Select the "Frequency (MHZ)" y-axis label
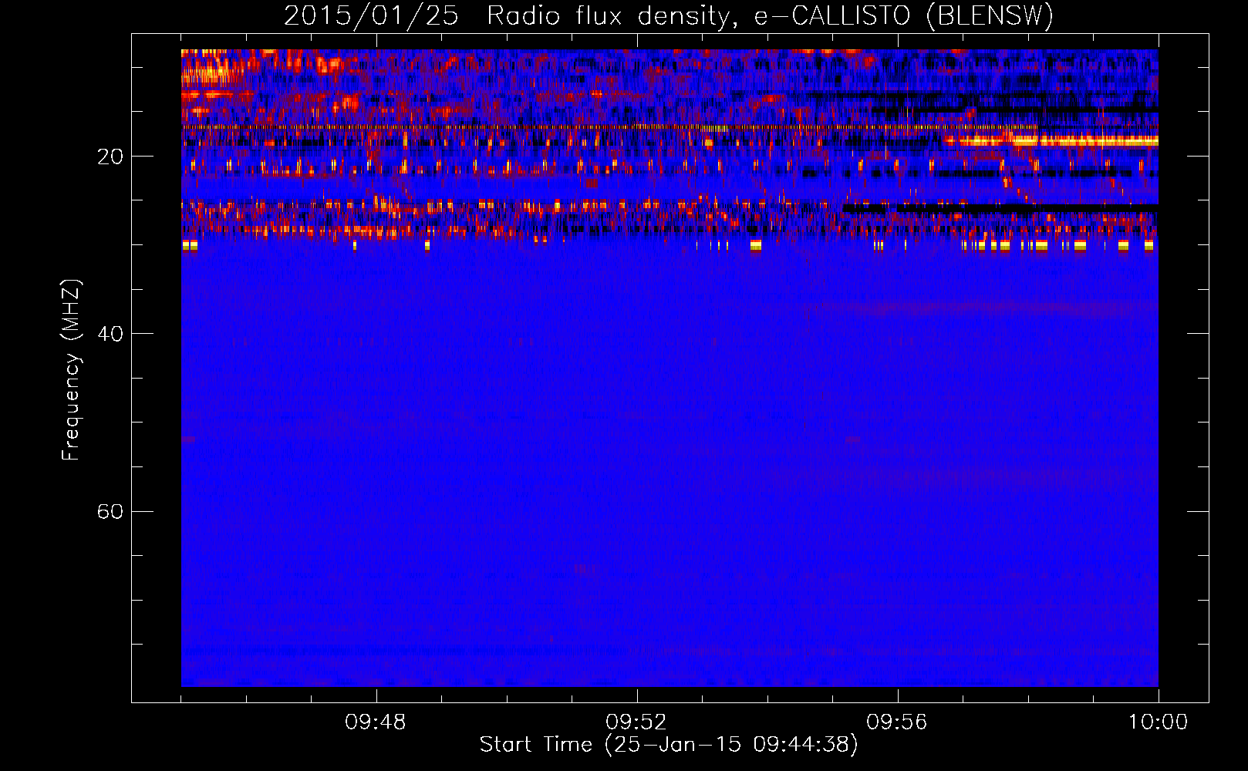 click(71, 370)
